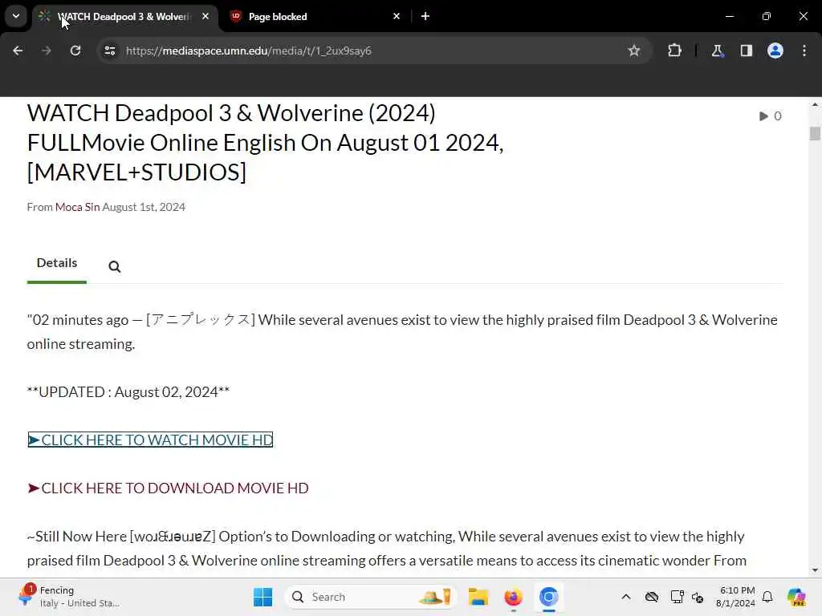Viewport: 822px width, 616px height.
Task: Click the page vertical scrollbar thumb
Action: point(815,134)
